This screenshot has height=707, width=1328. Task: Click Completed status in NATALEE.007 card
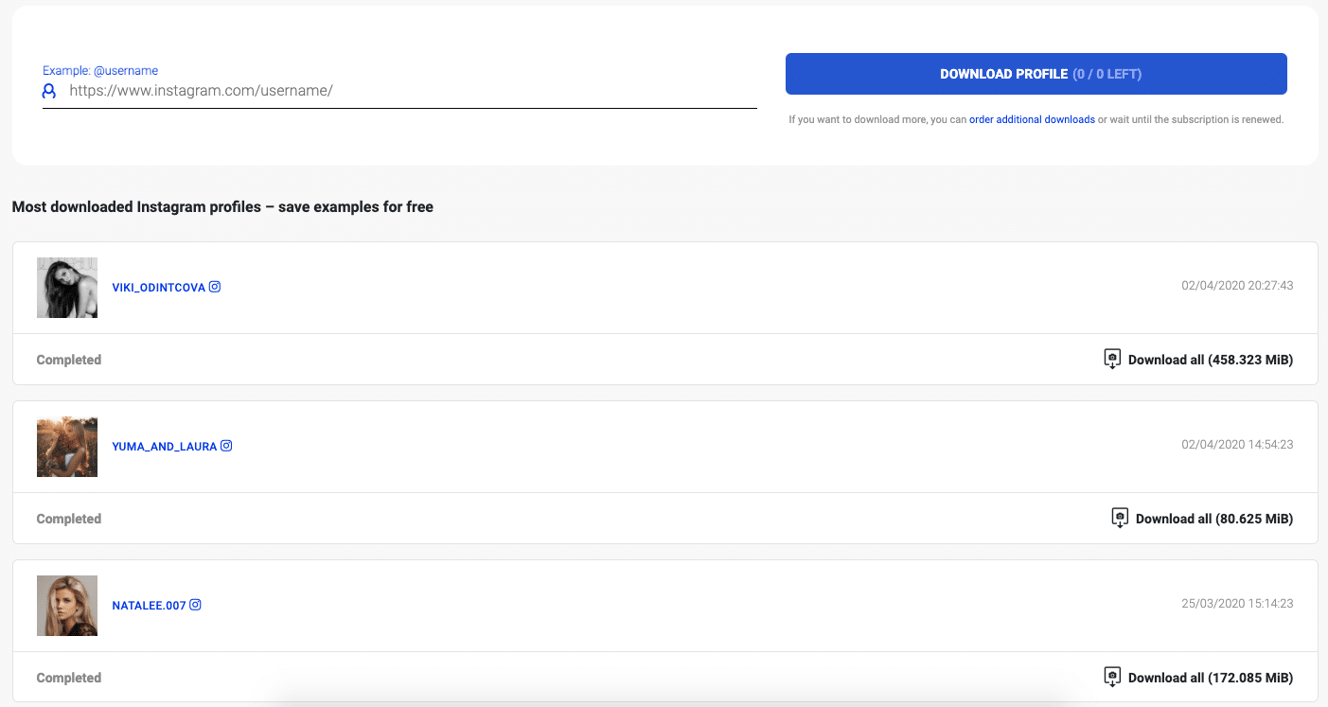[69, 678]
